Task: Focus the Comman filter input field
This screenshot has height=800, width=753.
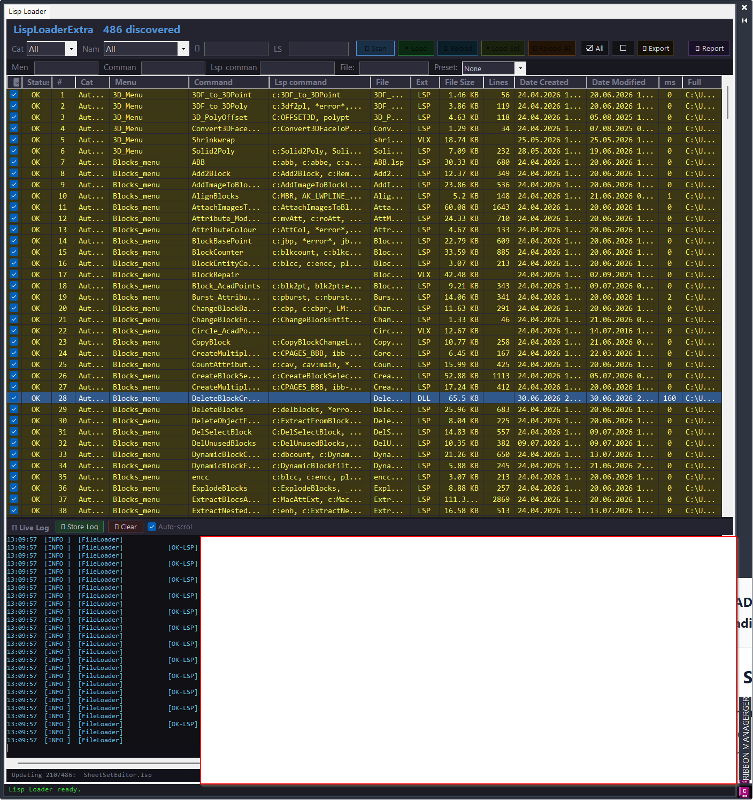Action: point(173,67)
